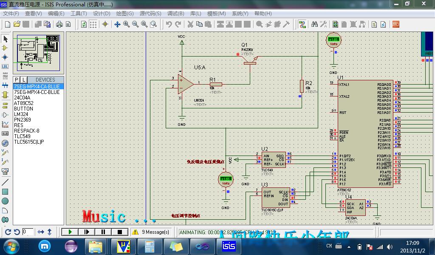
Task: Select the wire label LBL tool
Action: point(5,67)
